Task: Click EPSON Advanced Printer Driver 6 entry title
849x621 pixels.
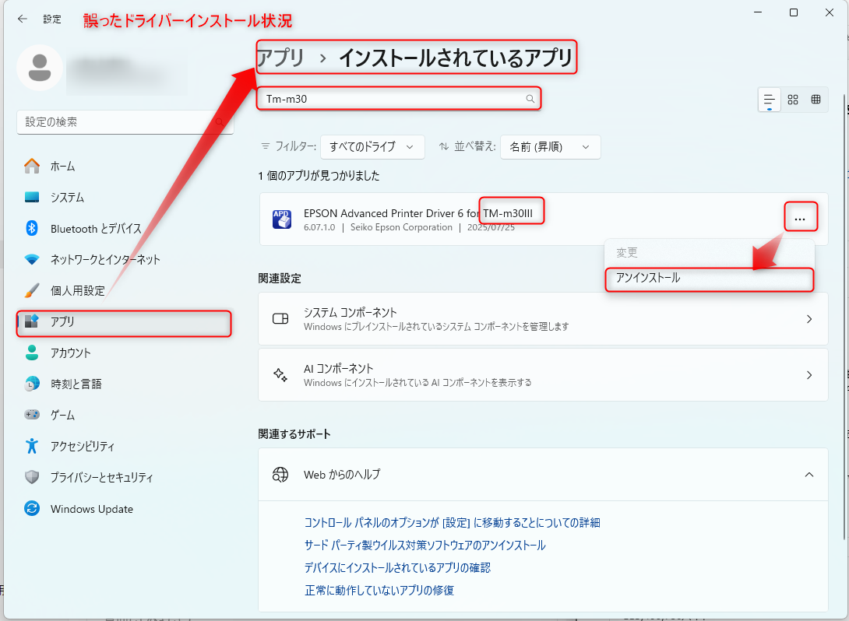Action: tap(418, 213)
